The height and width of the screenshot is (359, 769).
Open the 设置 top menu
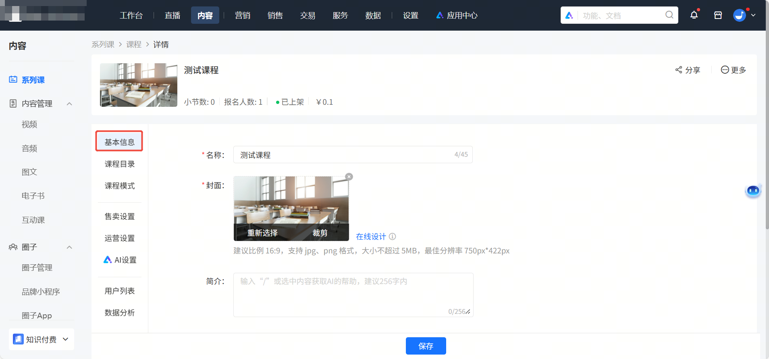(411, 15)
